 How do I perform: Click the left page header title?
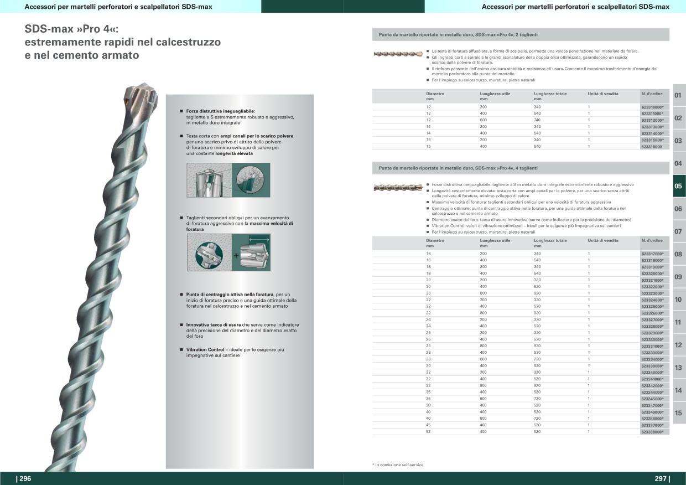[x=118, y=7]
